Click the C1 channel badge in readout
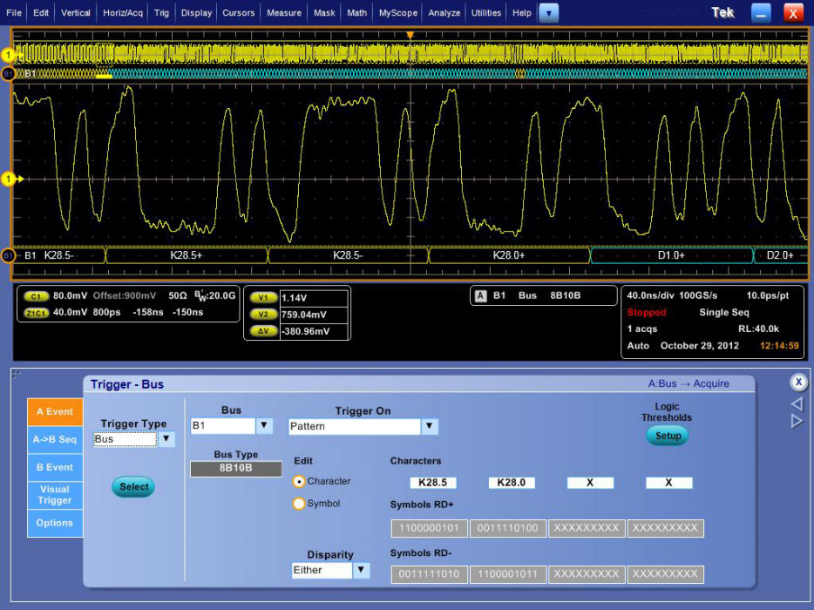This screenshot has height=610, width=814. [x=36, y=296]
